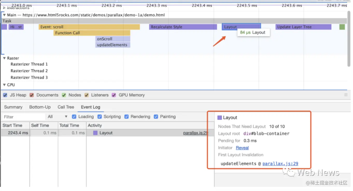353x191 pixels.
Task: Click the 2243.5 ms ruler mark
Action: point(247,5)
